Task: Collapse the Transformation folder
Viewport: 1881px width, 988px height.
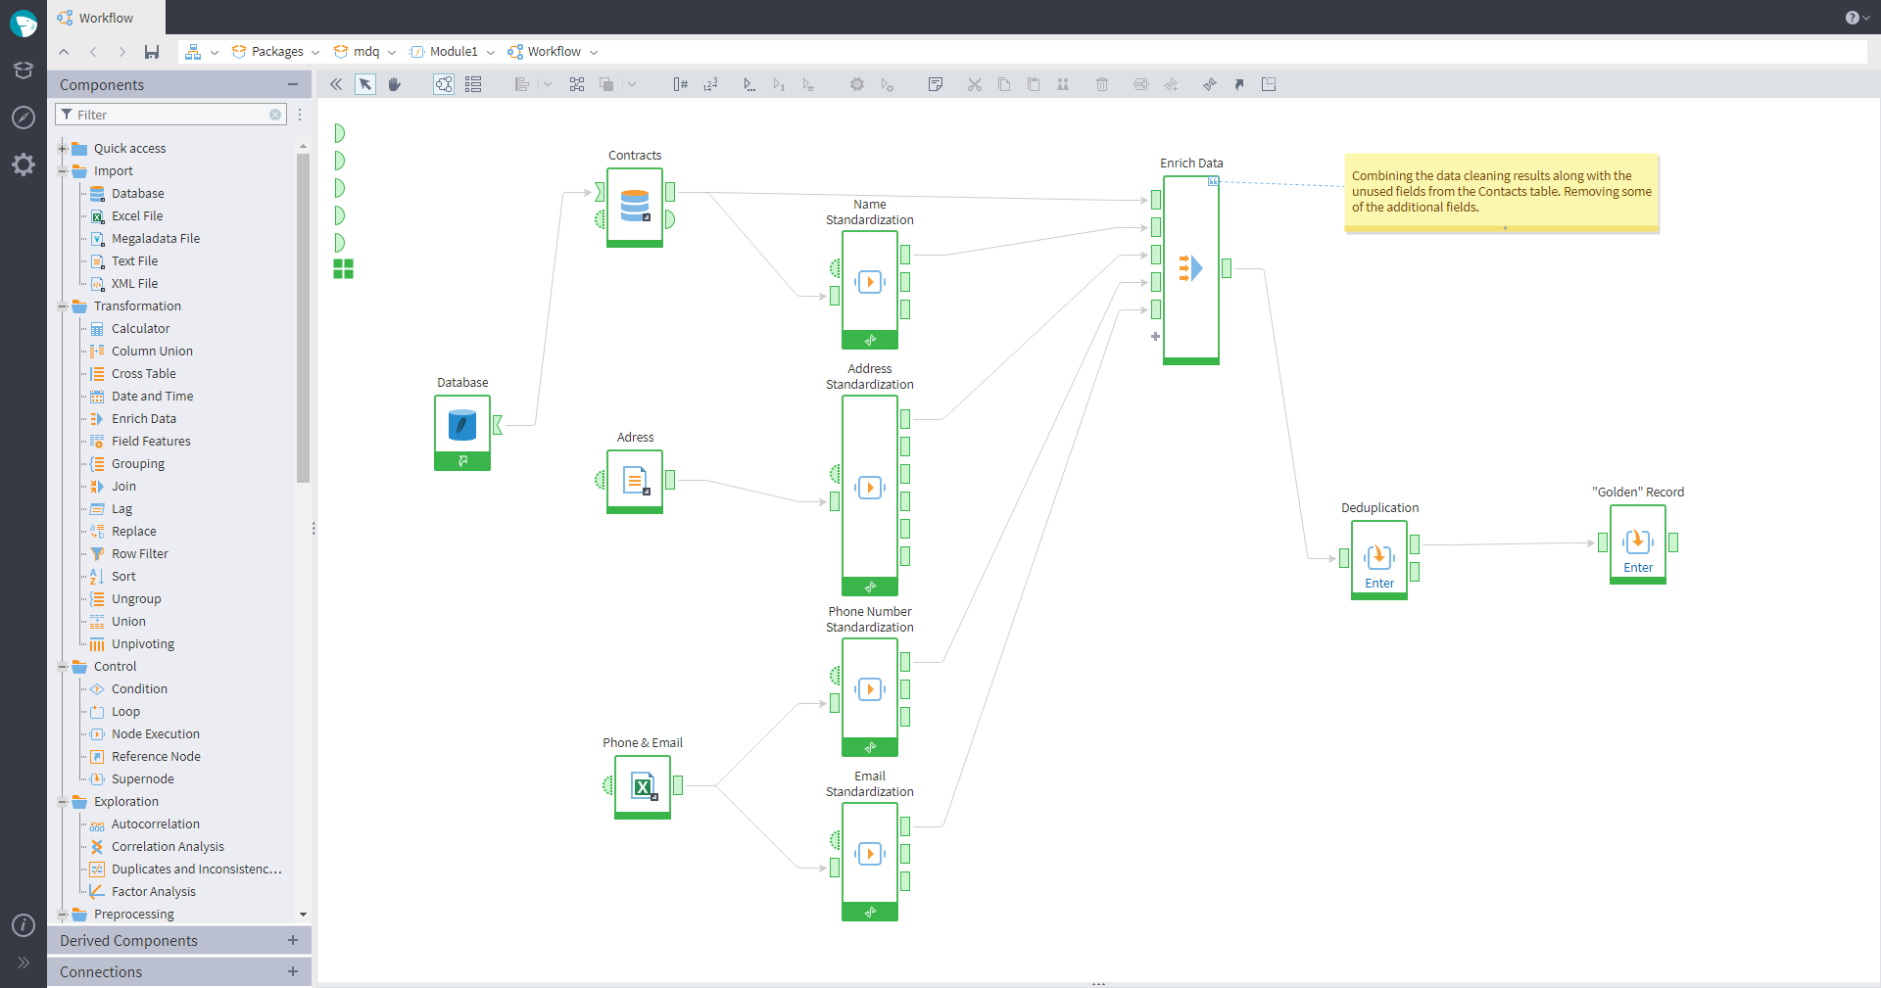Action: pyautogui.click(x=63, y=306)
